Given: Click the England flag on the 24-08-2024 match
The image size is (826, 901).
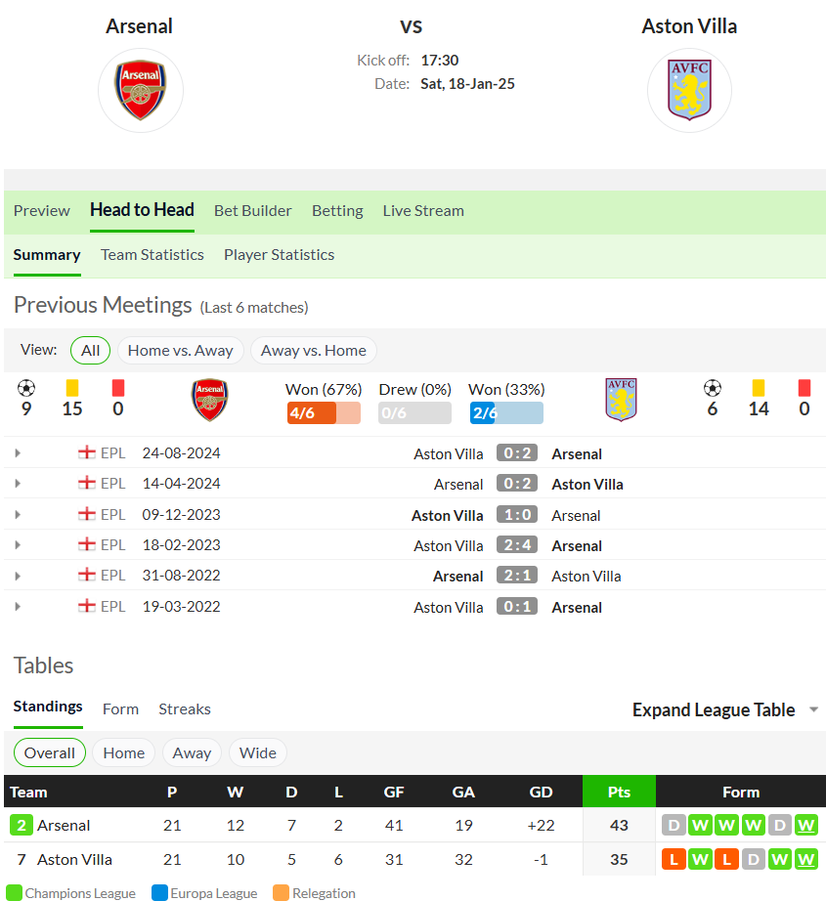Looking at the screenshot, I should coord(87,452).
